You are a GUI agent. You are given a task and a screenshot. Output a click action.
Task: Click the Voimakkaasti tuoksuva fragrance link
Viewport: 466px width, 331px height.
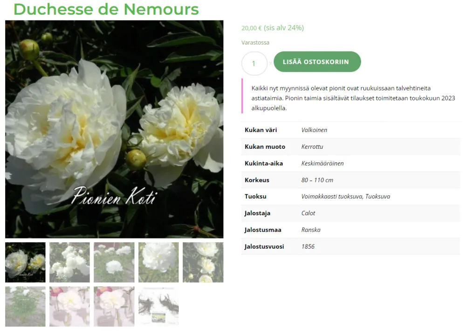[332, 196]
